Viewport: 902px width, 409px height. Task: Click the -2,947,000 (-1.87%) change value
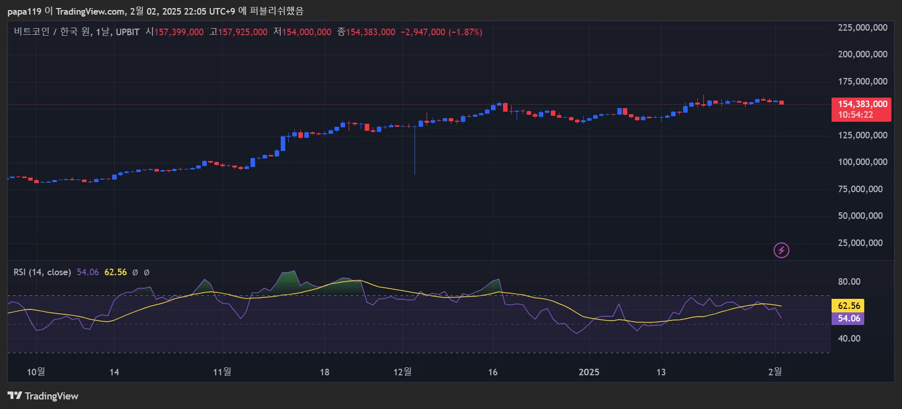[441, 32]
